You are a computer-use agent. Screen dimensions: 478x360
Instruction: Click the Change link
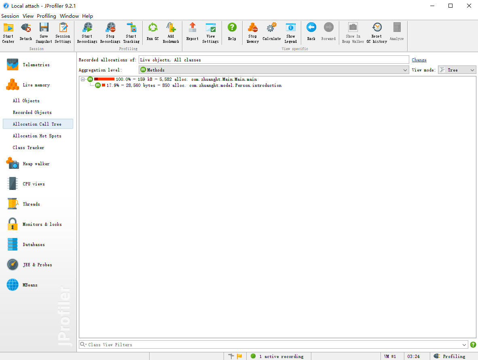[419, 60]
